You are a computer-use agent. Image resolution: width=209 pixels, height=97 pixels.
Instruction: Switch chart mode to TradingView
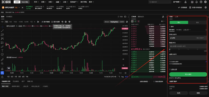[114, 22]
